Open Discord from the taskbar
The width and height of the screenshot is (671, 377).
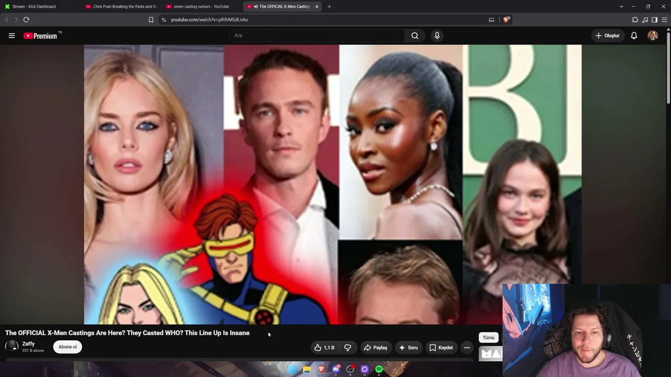[336, 370]
